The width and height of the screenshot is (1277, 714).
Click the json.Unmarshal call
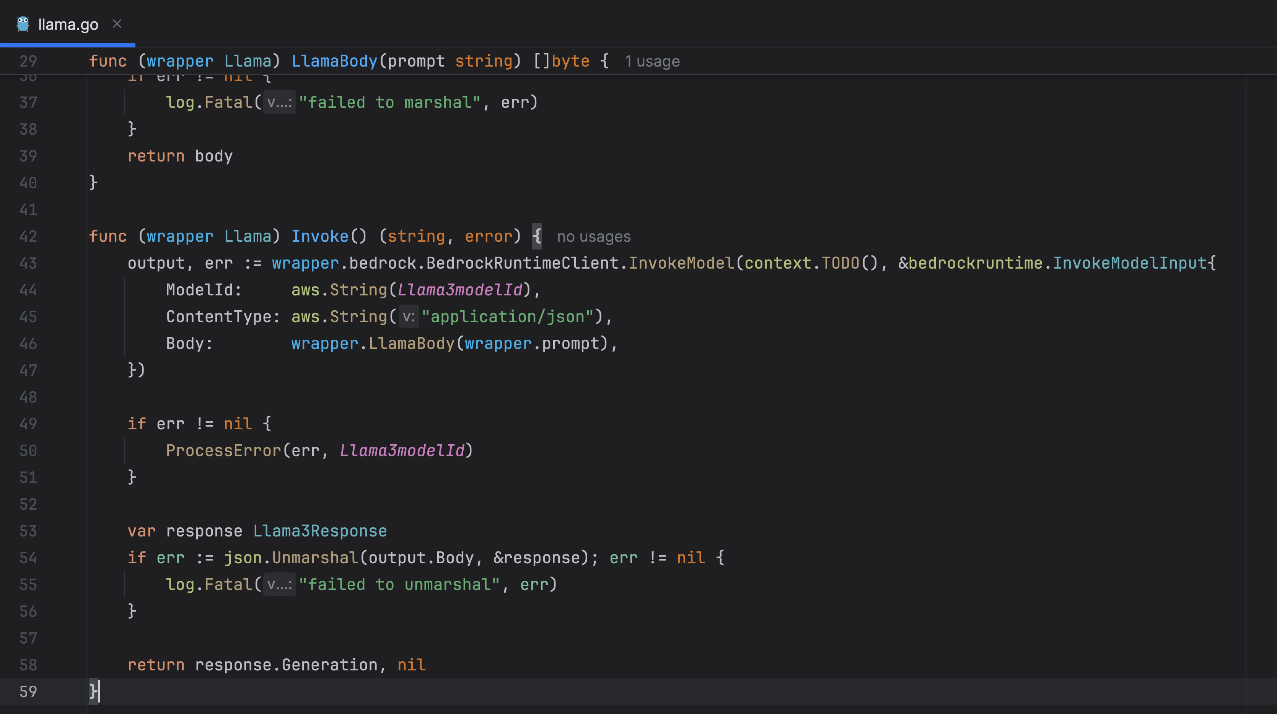coord(315,558)
